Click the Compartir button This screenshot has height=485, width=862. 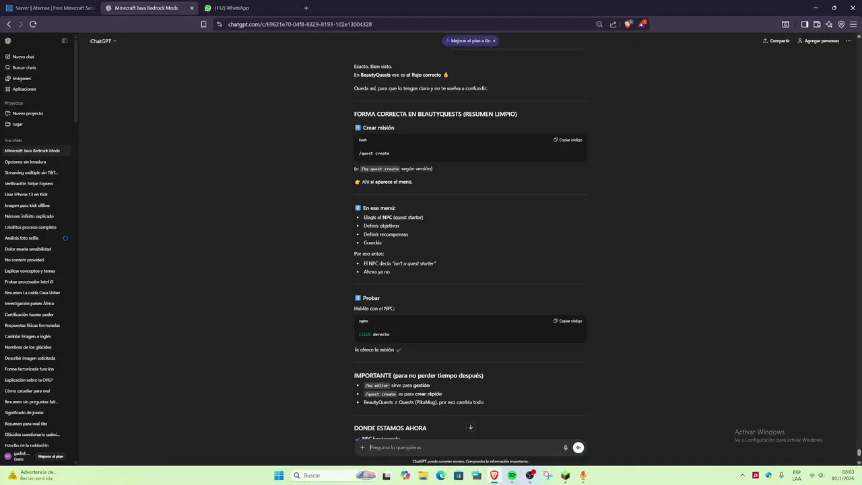point(776,40)
